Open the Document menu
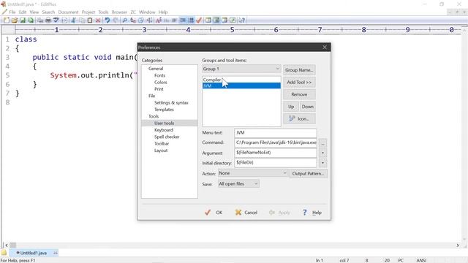 (68, 12)
